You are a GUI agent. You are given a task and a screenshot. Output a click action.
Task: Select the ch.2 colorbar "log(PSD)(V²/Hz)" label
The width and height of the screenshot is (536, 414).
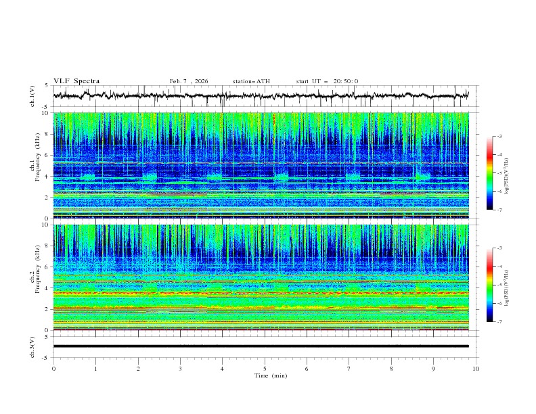tap(506, 287)
